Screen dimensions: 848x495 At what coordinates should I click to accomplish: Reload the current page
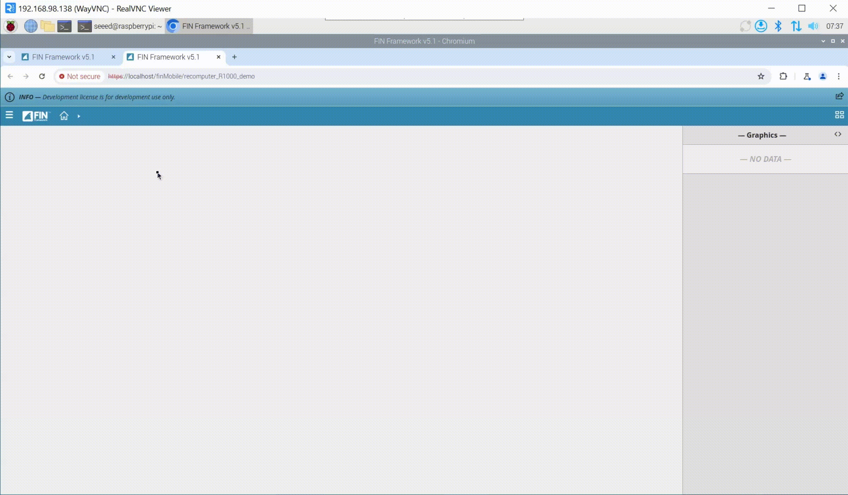(x=42, y=76)
